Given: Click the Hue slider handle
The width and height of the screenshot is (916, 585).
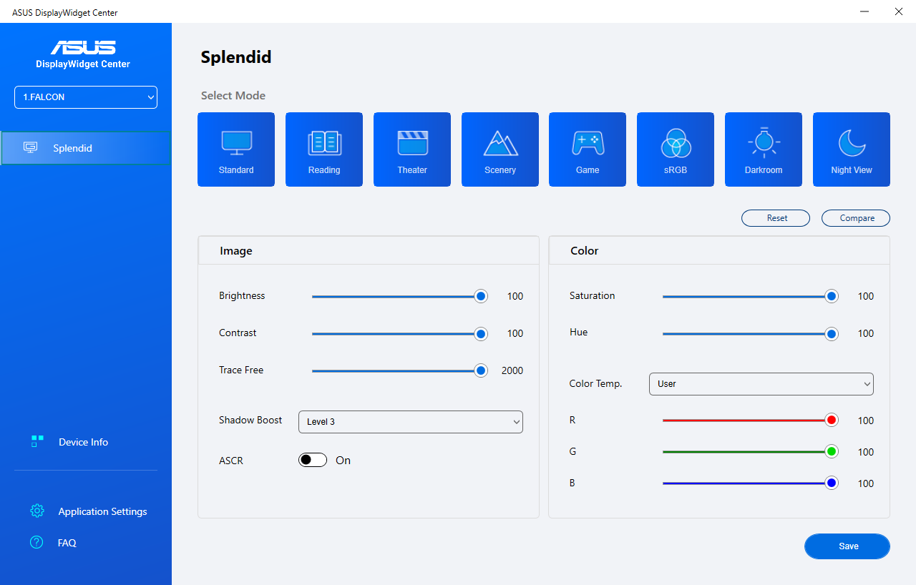Looking at the screenshot, I should pyautogui.click(x=832, y=333).
